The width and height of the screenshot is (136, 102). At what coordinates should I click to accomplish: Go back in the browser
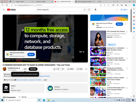click(3, 5)
